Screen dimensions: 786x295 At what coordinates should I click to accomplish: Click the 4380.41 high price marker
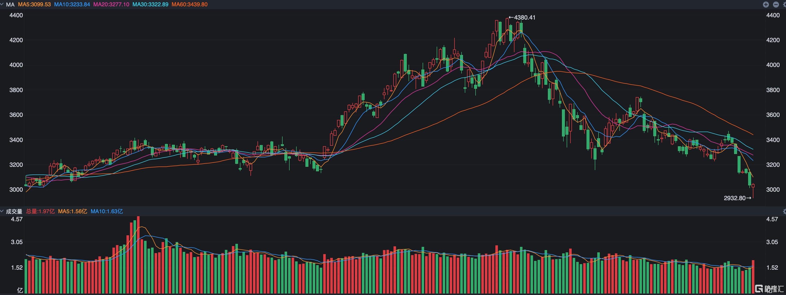(522, 17)
